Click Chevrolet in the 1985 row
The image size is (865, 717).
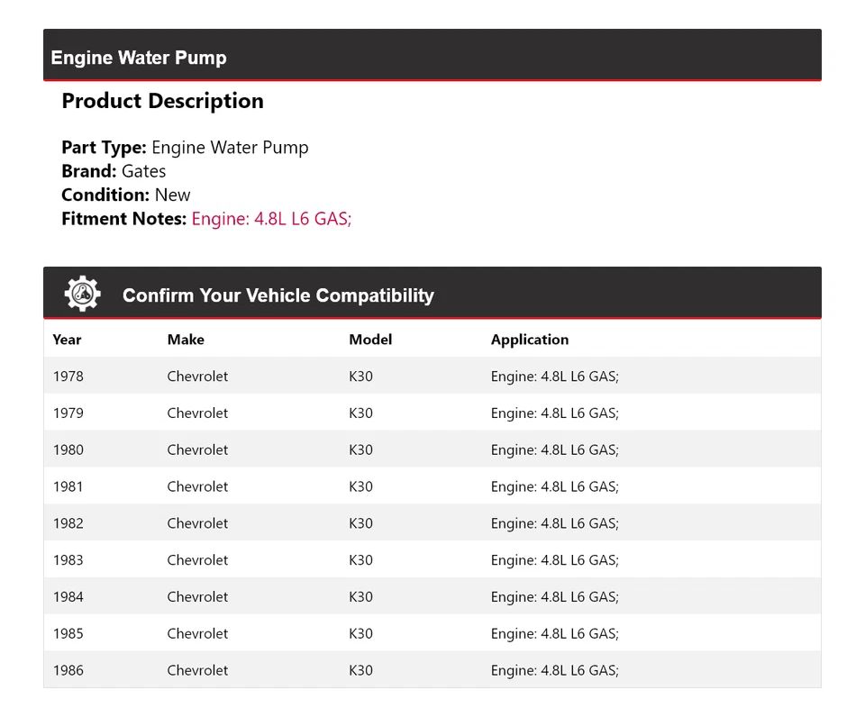(197, 634)
